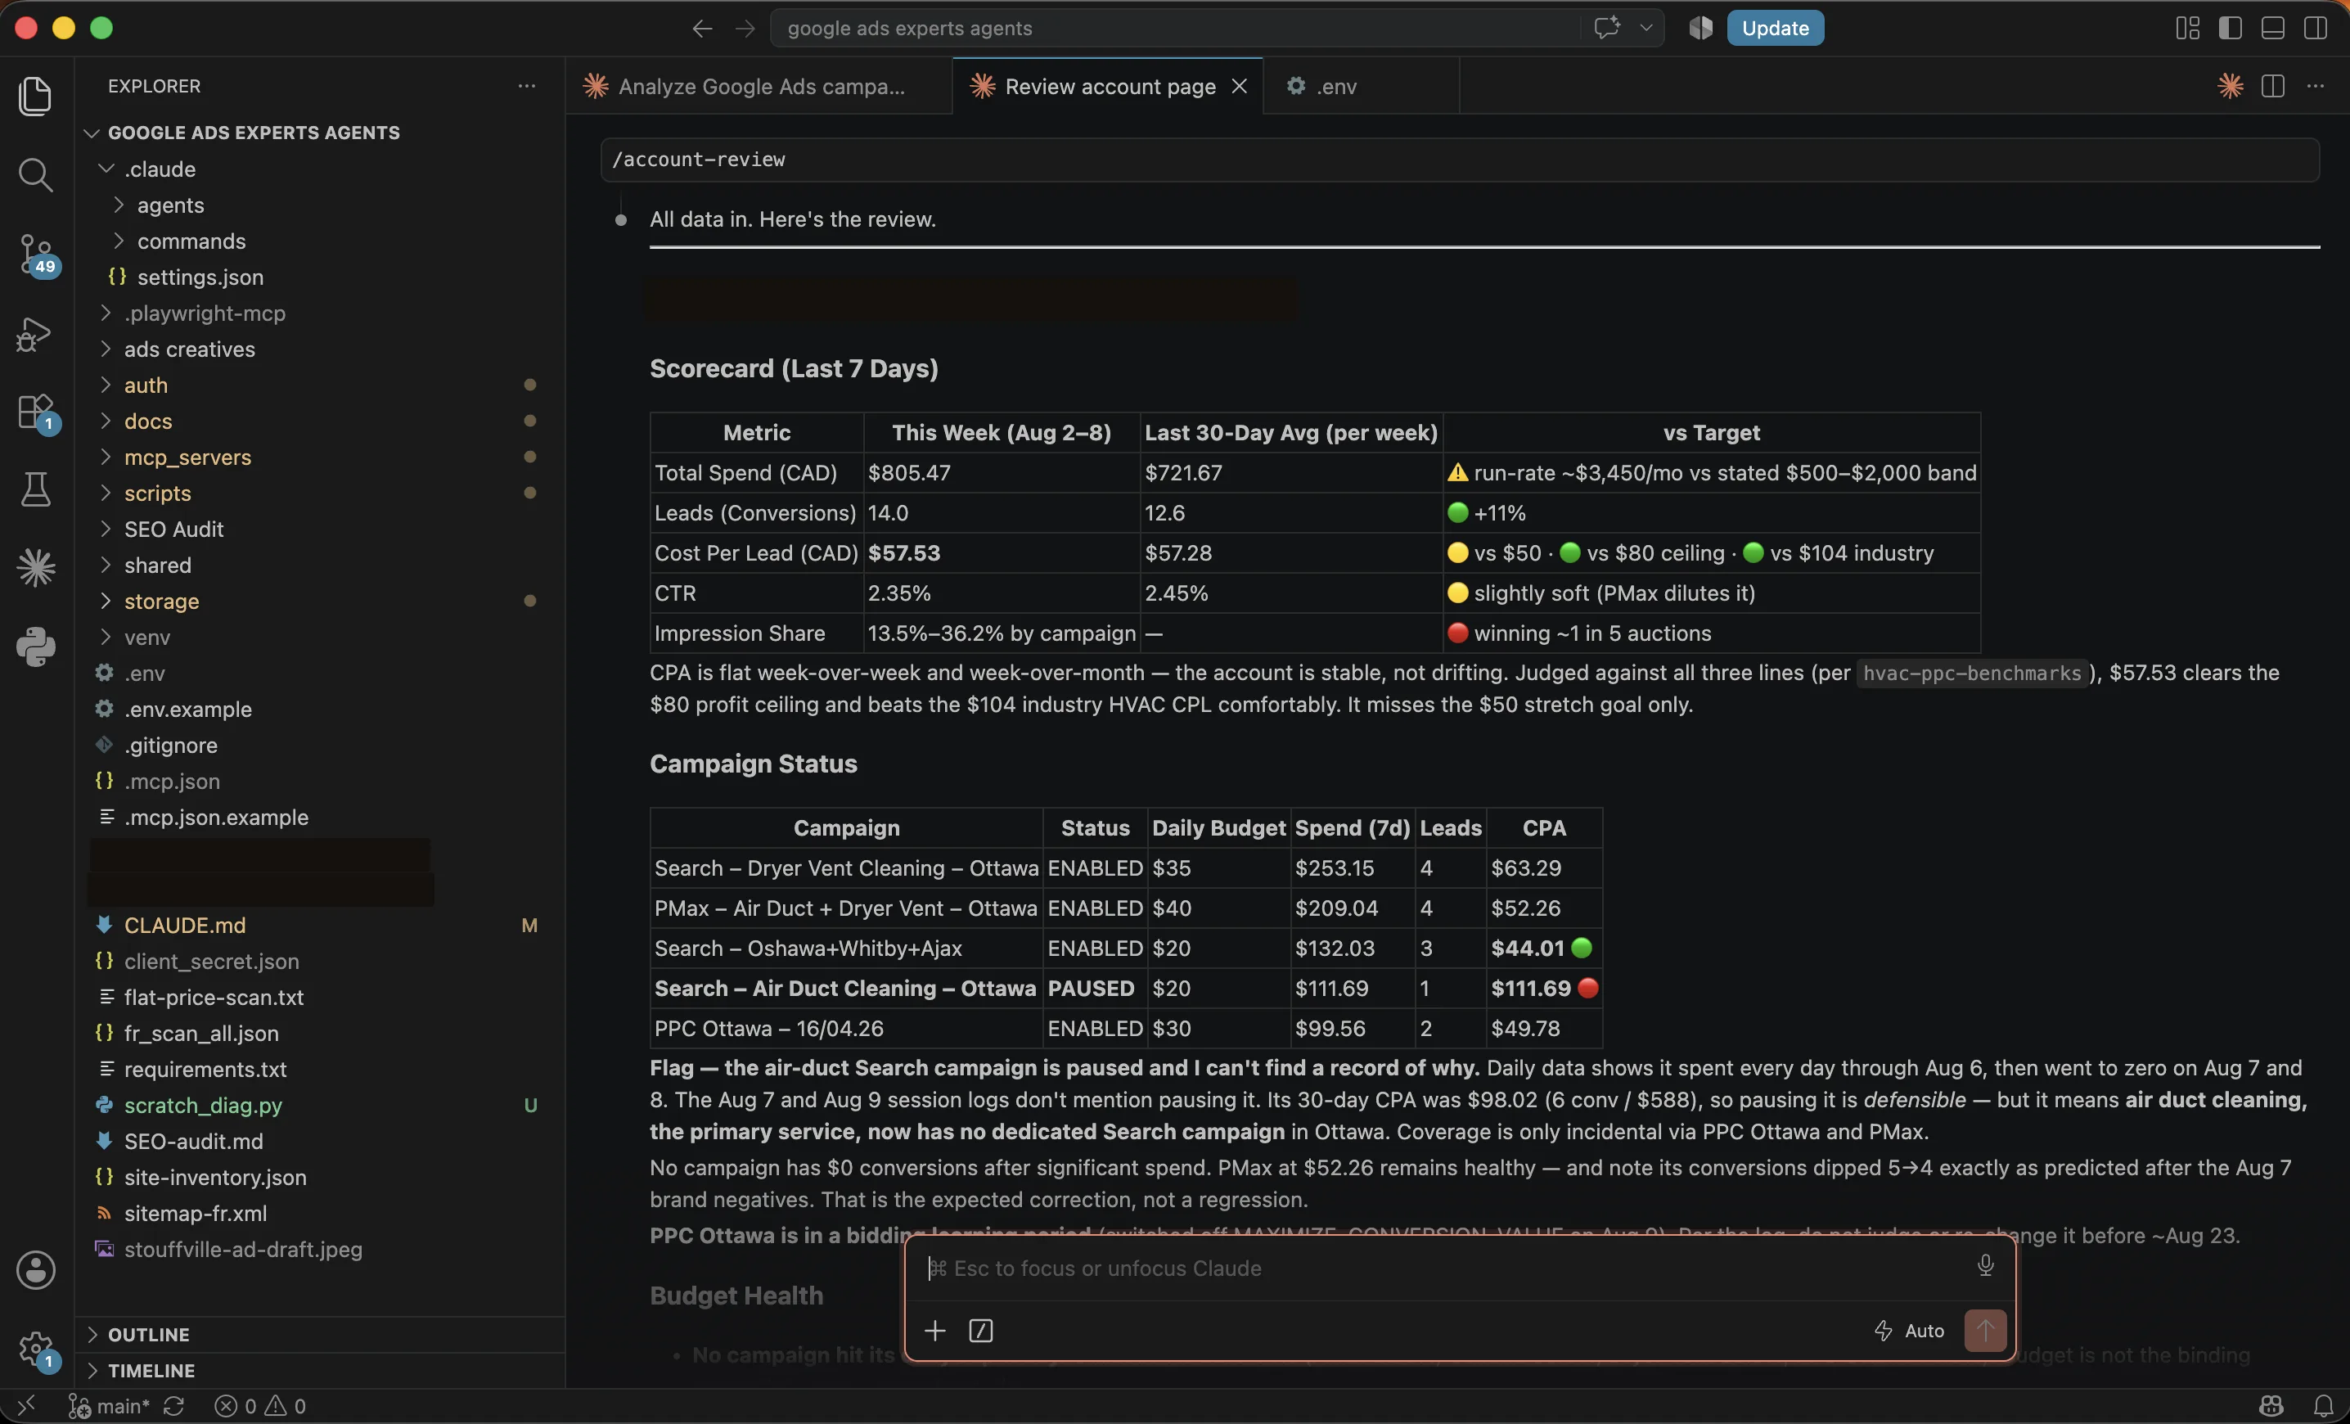Synchronize changes icon in status bar
The image size is (2350, 1424).
(173, 1406)
